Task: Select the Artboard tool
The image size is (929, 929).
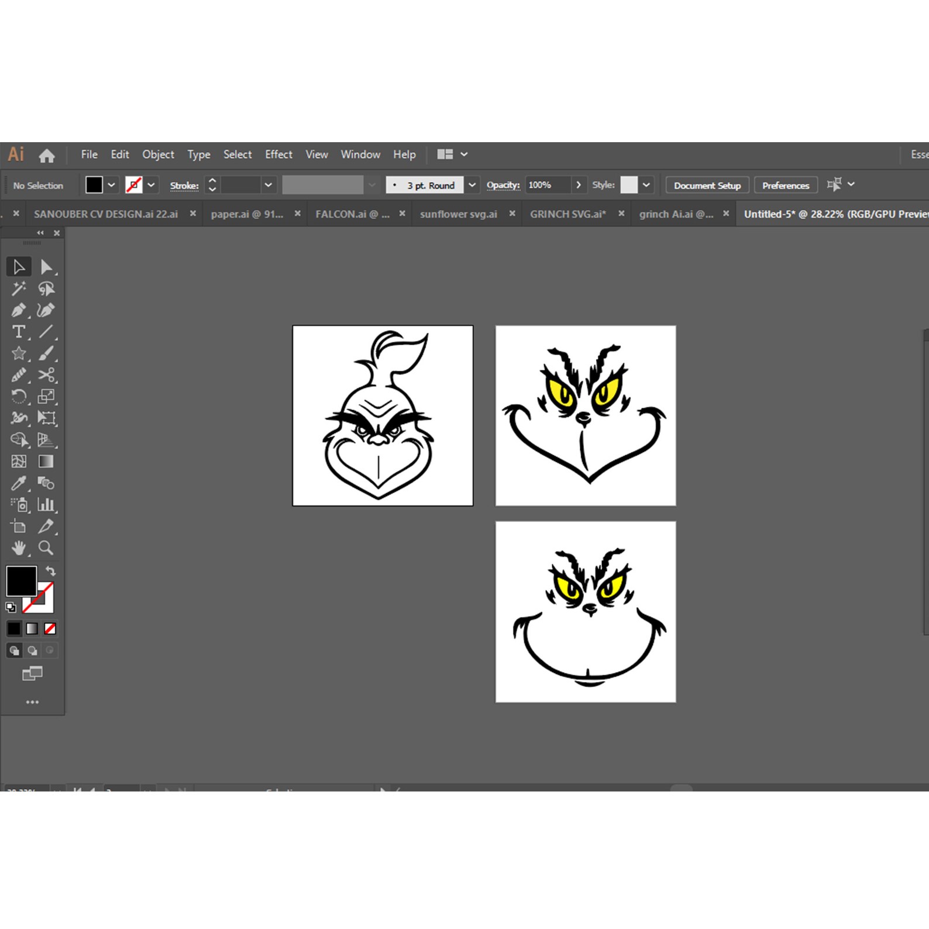Action: coord(19,527)
